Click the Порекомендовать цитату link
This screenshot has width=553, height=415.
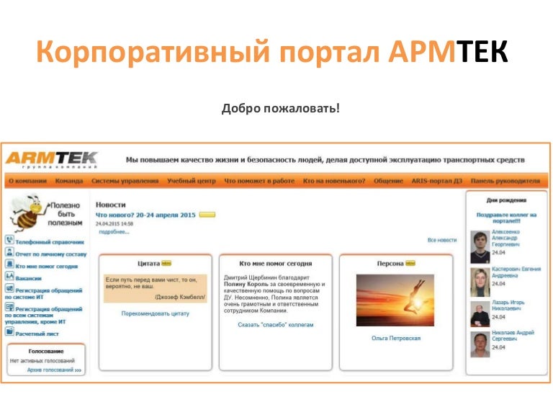tap(155, 313)
